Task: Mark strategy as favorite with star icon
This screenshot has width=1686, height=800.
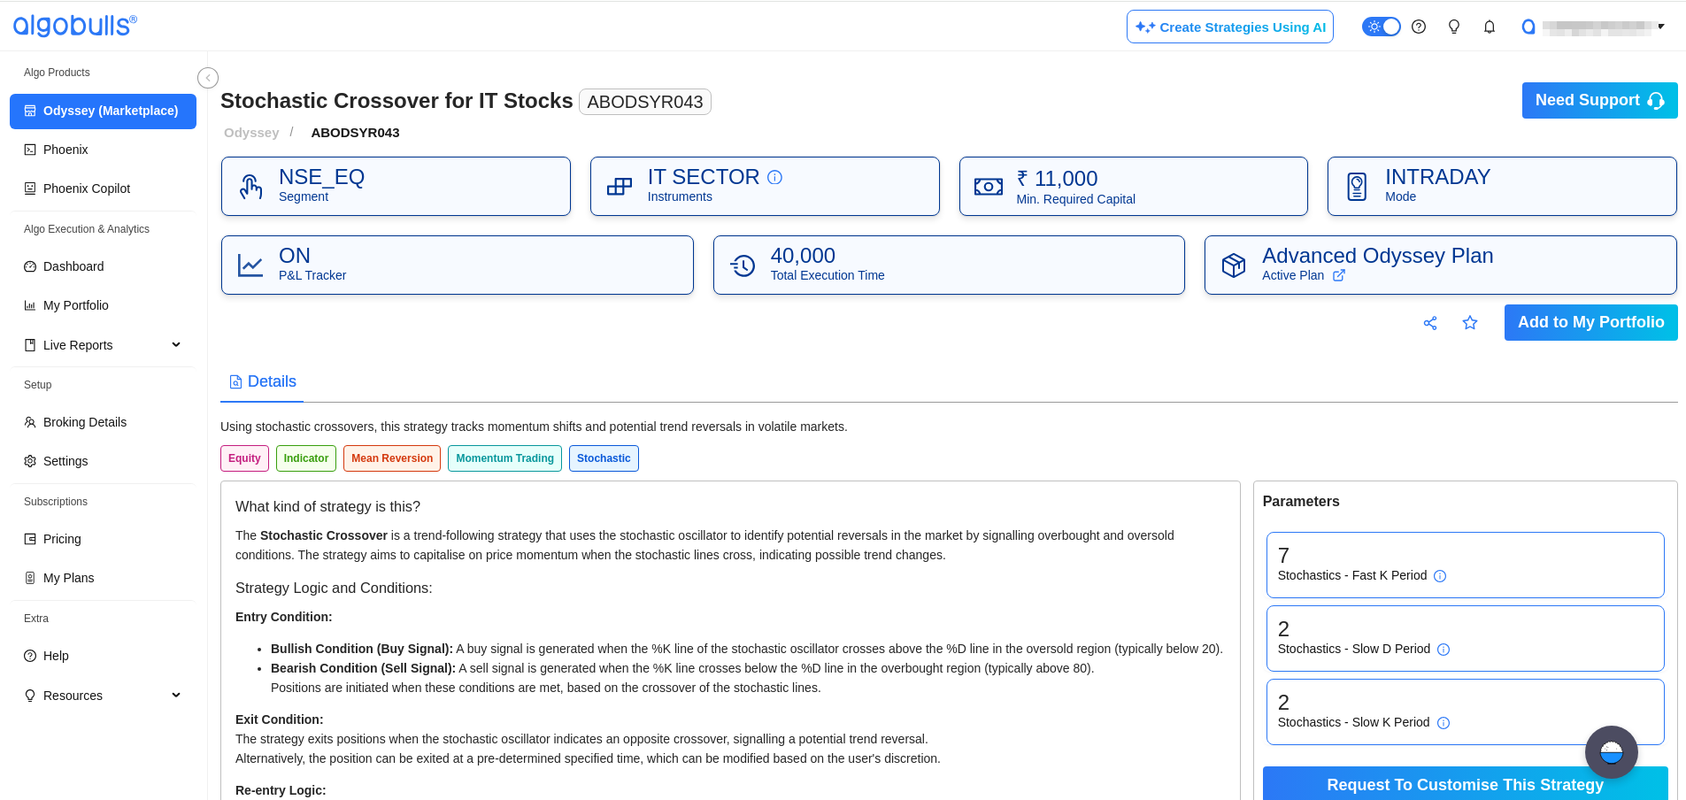Action: click(1470, 323)
